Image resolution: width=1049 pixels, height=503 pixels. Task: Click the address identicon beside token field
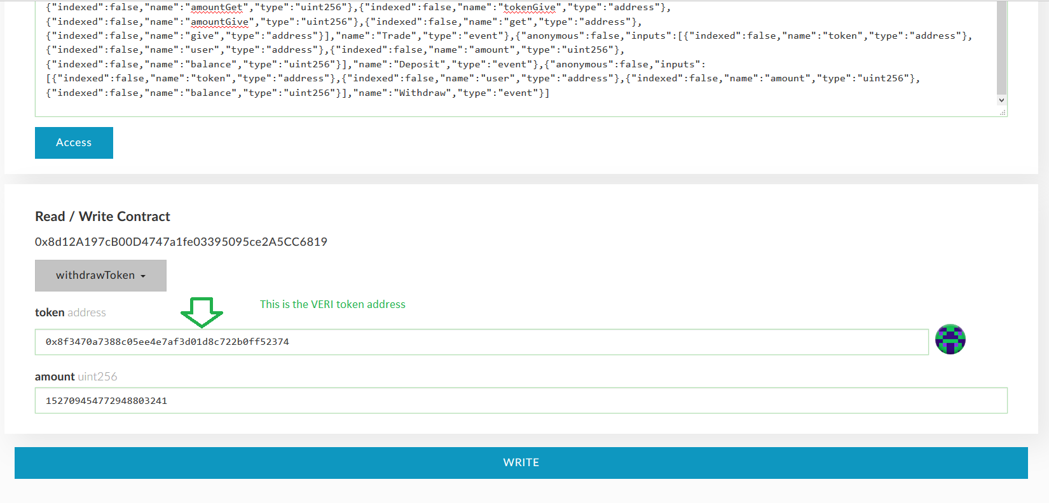point(950,340)
